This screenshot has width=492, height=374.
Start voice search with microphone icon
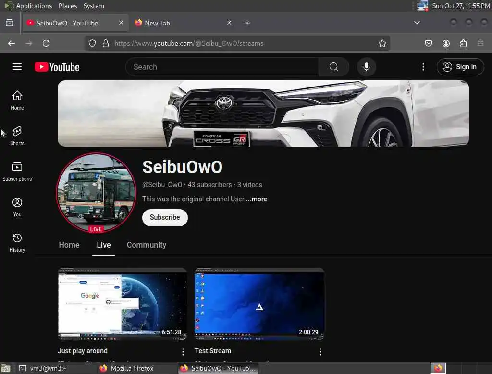click(x=366, y=67)
